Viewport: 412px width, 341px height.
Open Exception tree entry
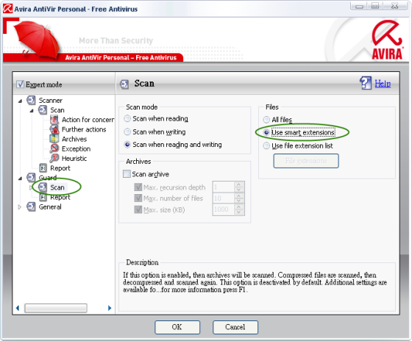76,149
